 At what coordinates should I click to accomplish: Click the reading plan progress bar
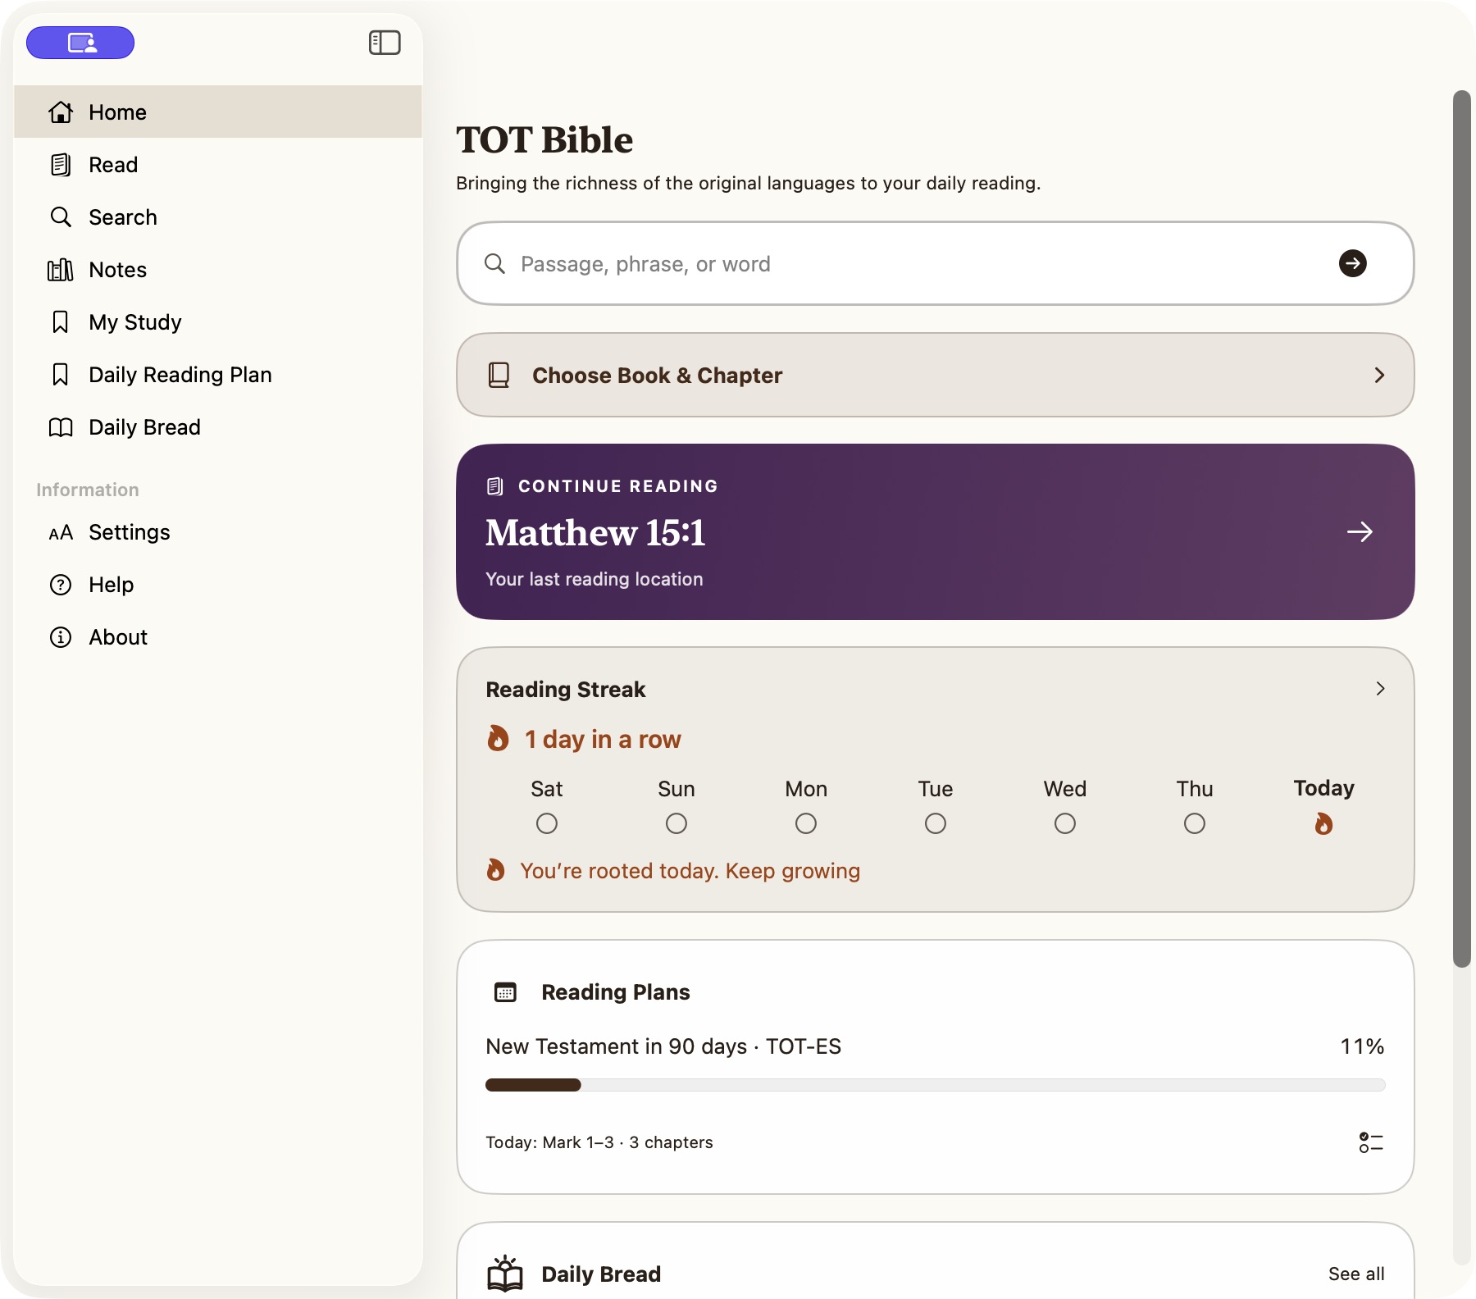[936, 1085]
